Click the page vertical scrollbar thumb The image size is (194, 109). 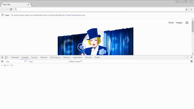(x=193, y=26)
